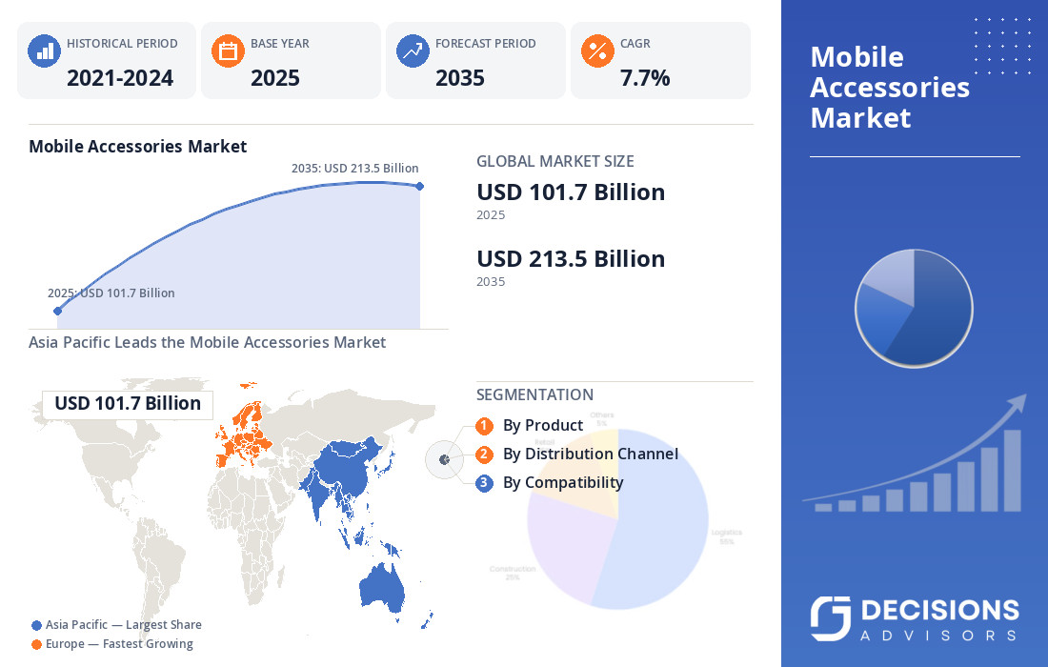Click the USD 213.5 Billion global market size
Image resolution: width=1048 pixels, height=667 pixels.
571,259
